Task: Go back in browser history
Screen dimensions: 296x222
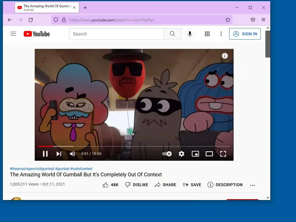Action: 10,20
